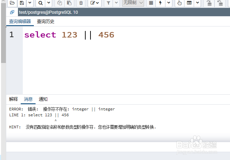Execute query with the lightning bolt icon
Viewport: 230px width, 160px height.
160,3
